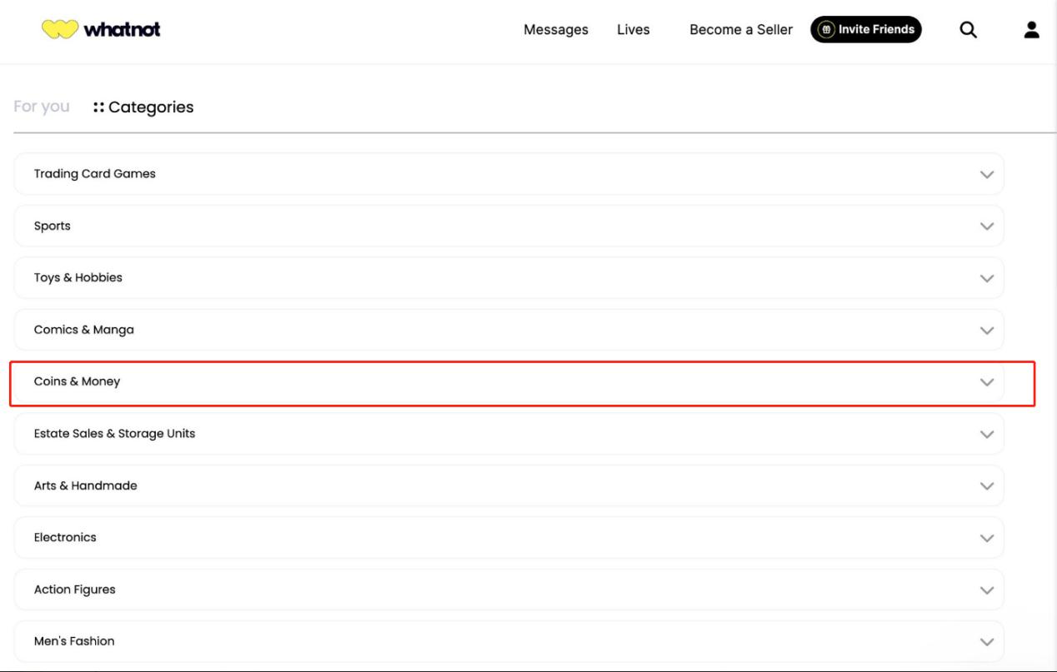Screen dimensions: 1057x672
Task: Select the Categories tab
Action: click(x=143, y=107)
